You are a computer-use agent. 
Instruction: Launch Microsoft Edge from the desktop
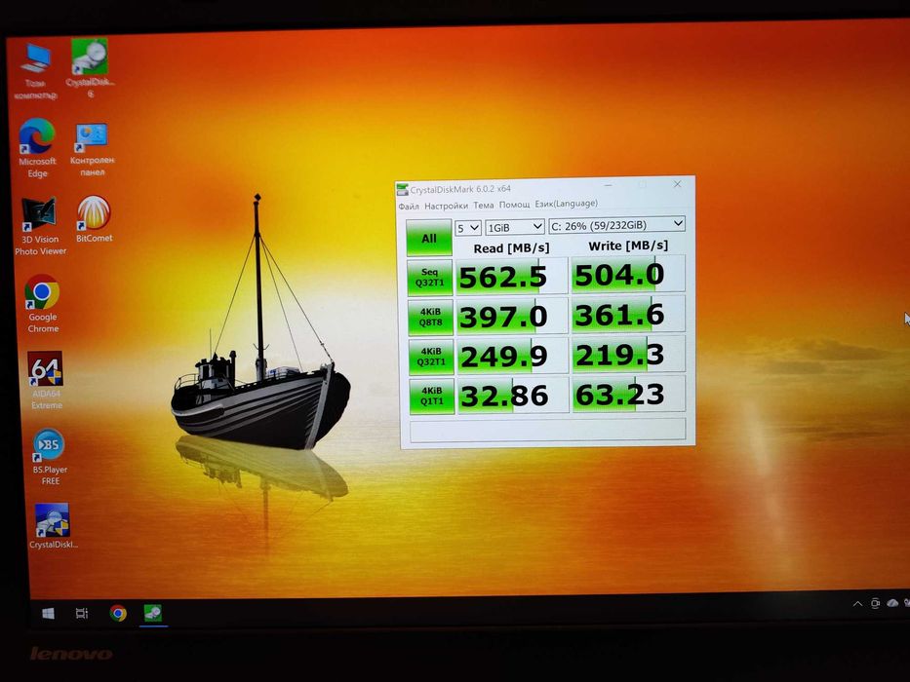[37, 148]
